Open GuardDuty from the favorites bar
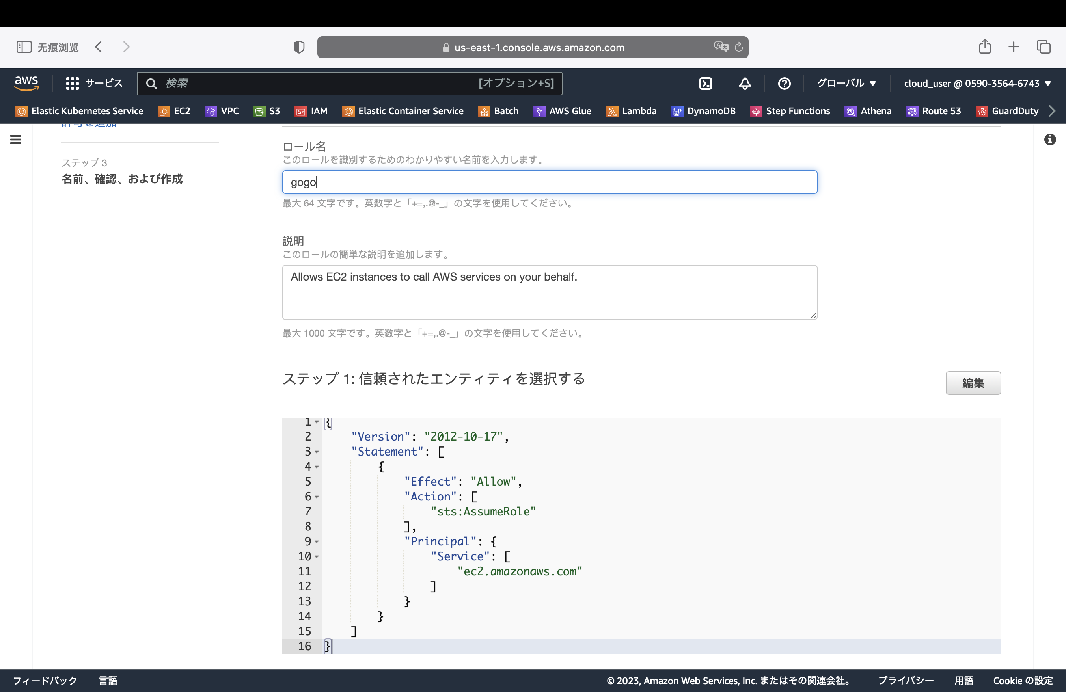The height and width of the screenshot is (692, 1066). point(1007,111)
